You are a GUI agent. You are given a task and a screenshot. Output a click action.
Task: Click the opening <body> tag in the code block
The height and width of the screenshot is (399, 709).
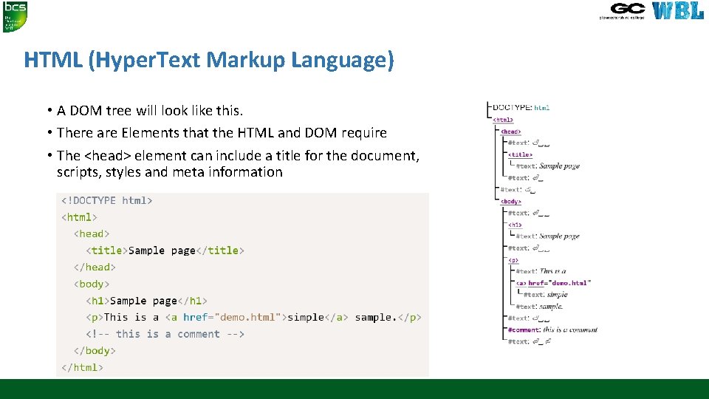92,284
